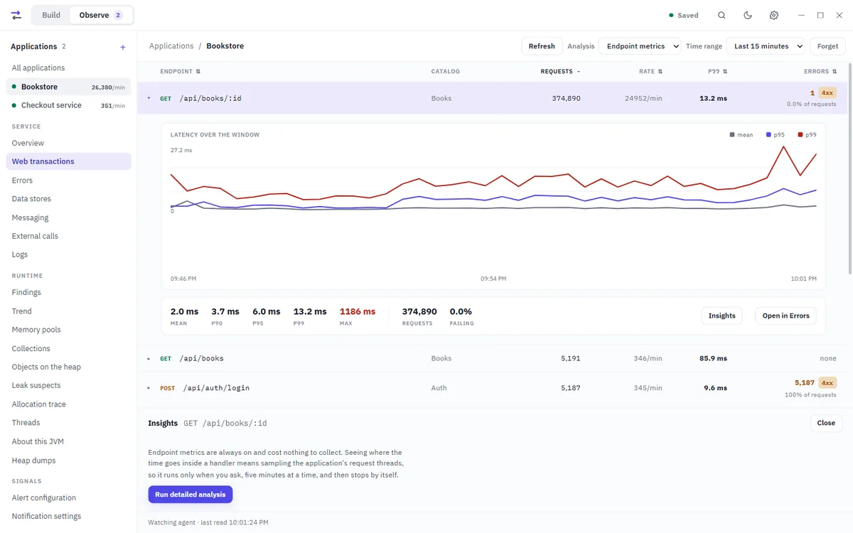Toggle the p99 series legend item
The width and height of the screenshot is (853, 533).
point(808,134)
